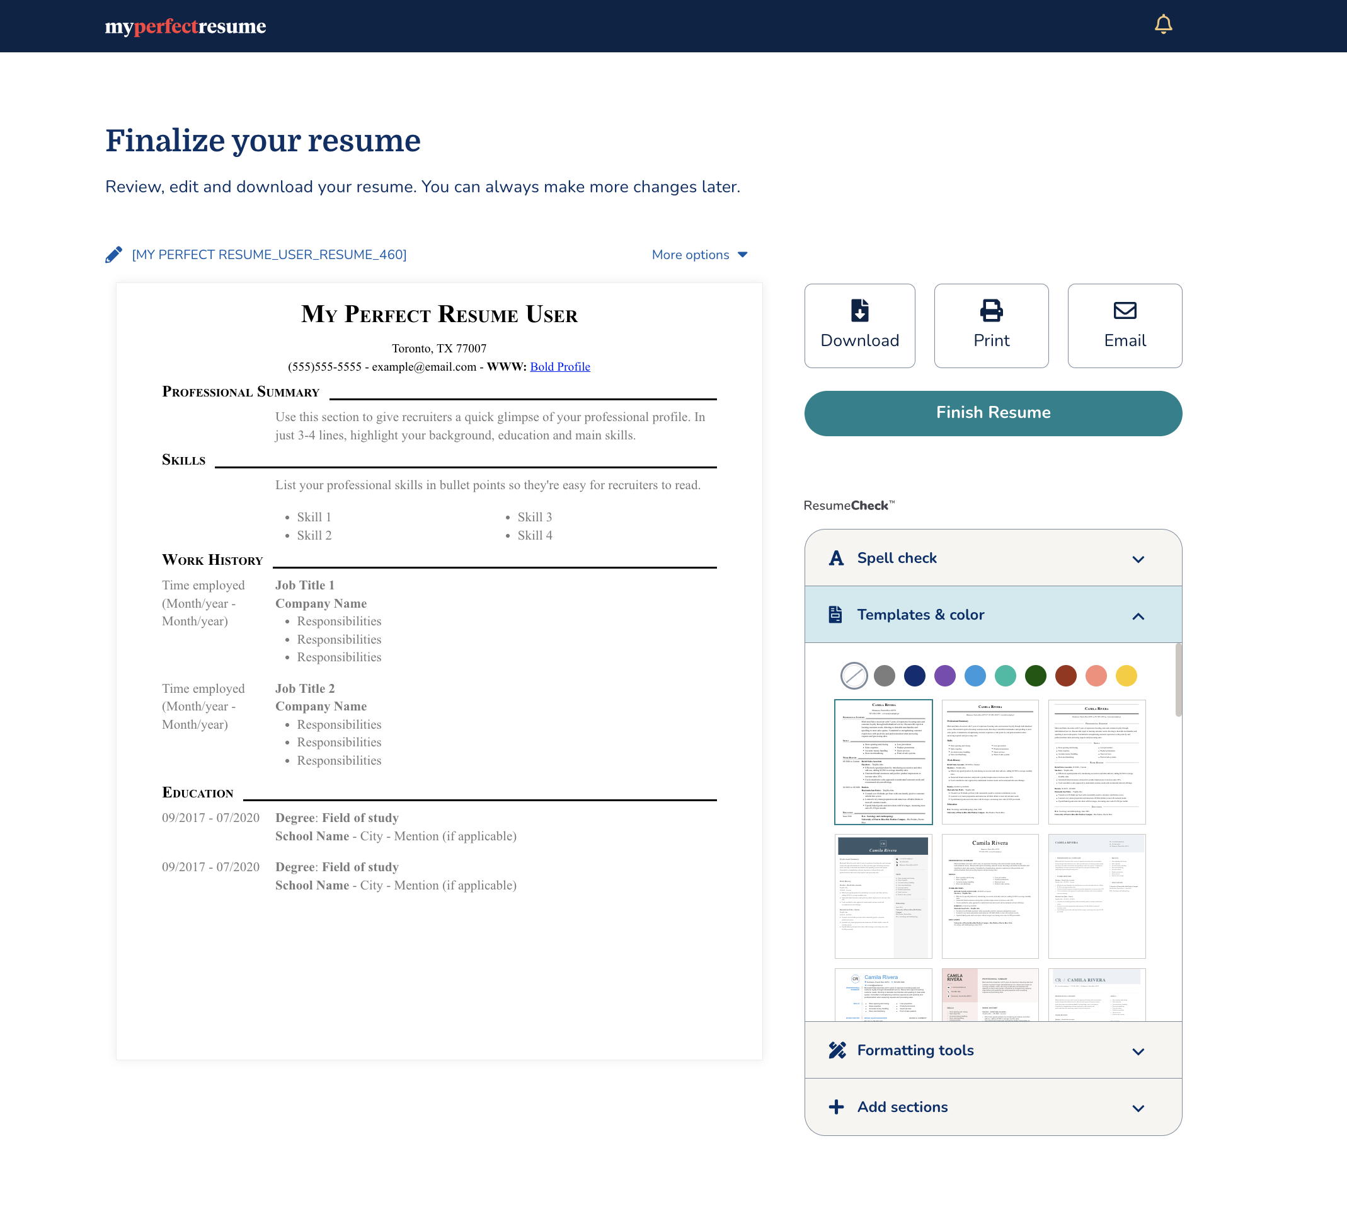Click the Print icon
1347x1216 pixels.
click(991, 311)
